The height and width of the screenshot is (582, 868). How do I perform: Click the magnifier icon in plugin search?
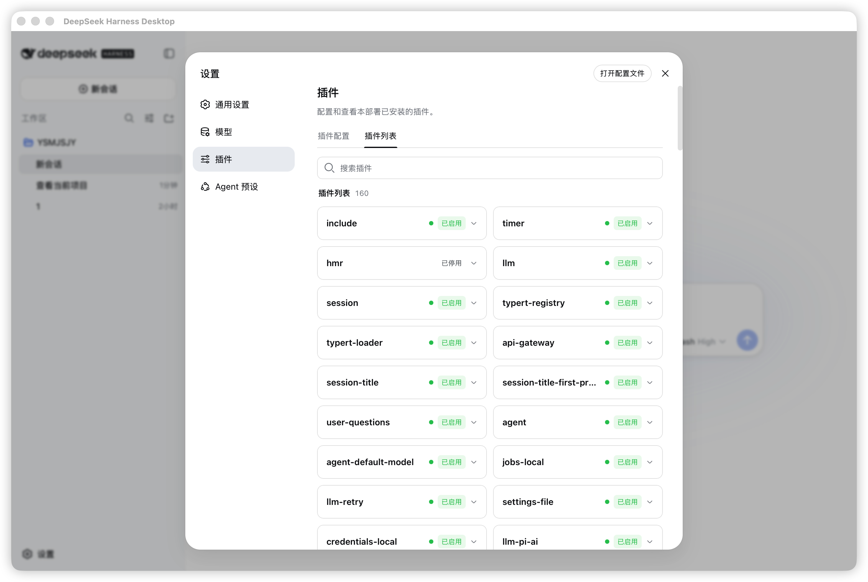click(329, 168)
